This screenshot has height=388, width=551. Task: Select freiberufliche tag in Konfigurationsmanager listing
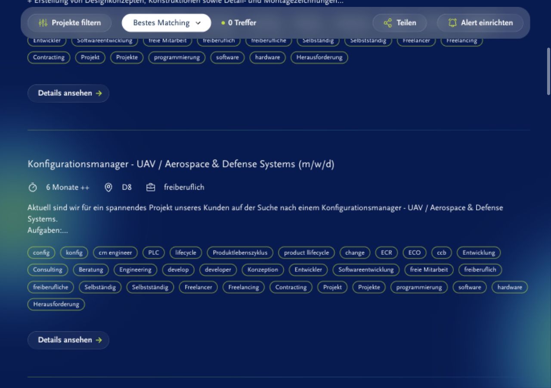tap(51, 287)
